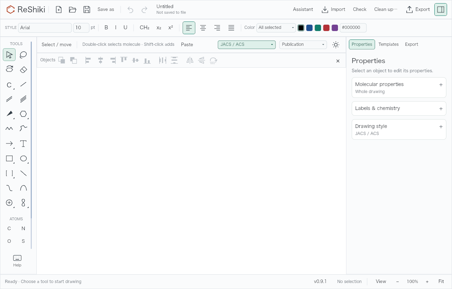Switch to the Templates tab
Viewport: 452px width, 289px height.
(x=388, y=44)
